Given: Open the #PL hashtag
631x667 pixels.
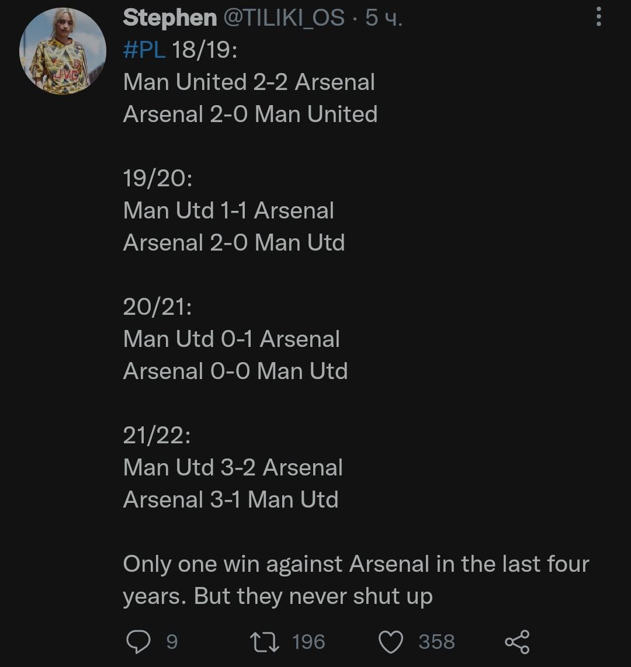Looking at the screenshot, I should pos(144,50).
